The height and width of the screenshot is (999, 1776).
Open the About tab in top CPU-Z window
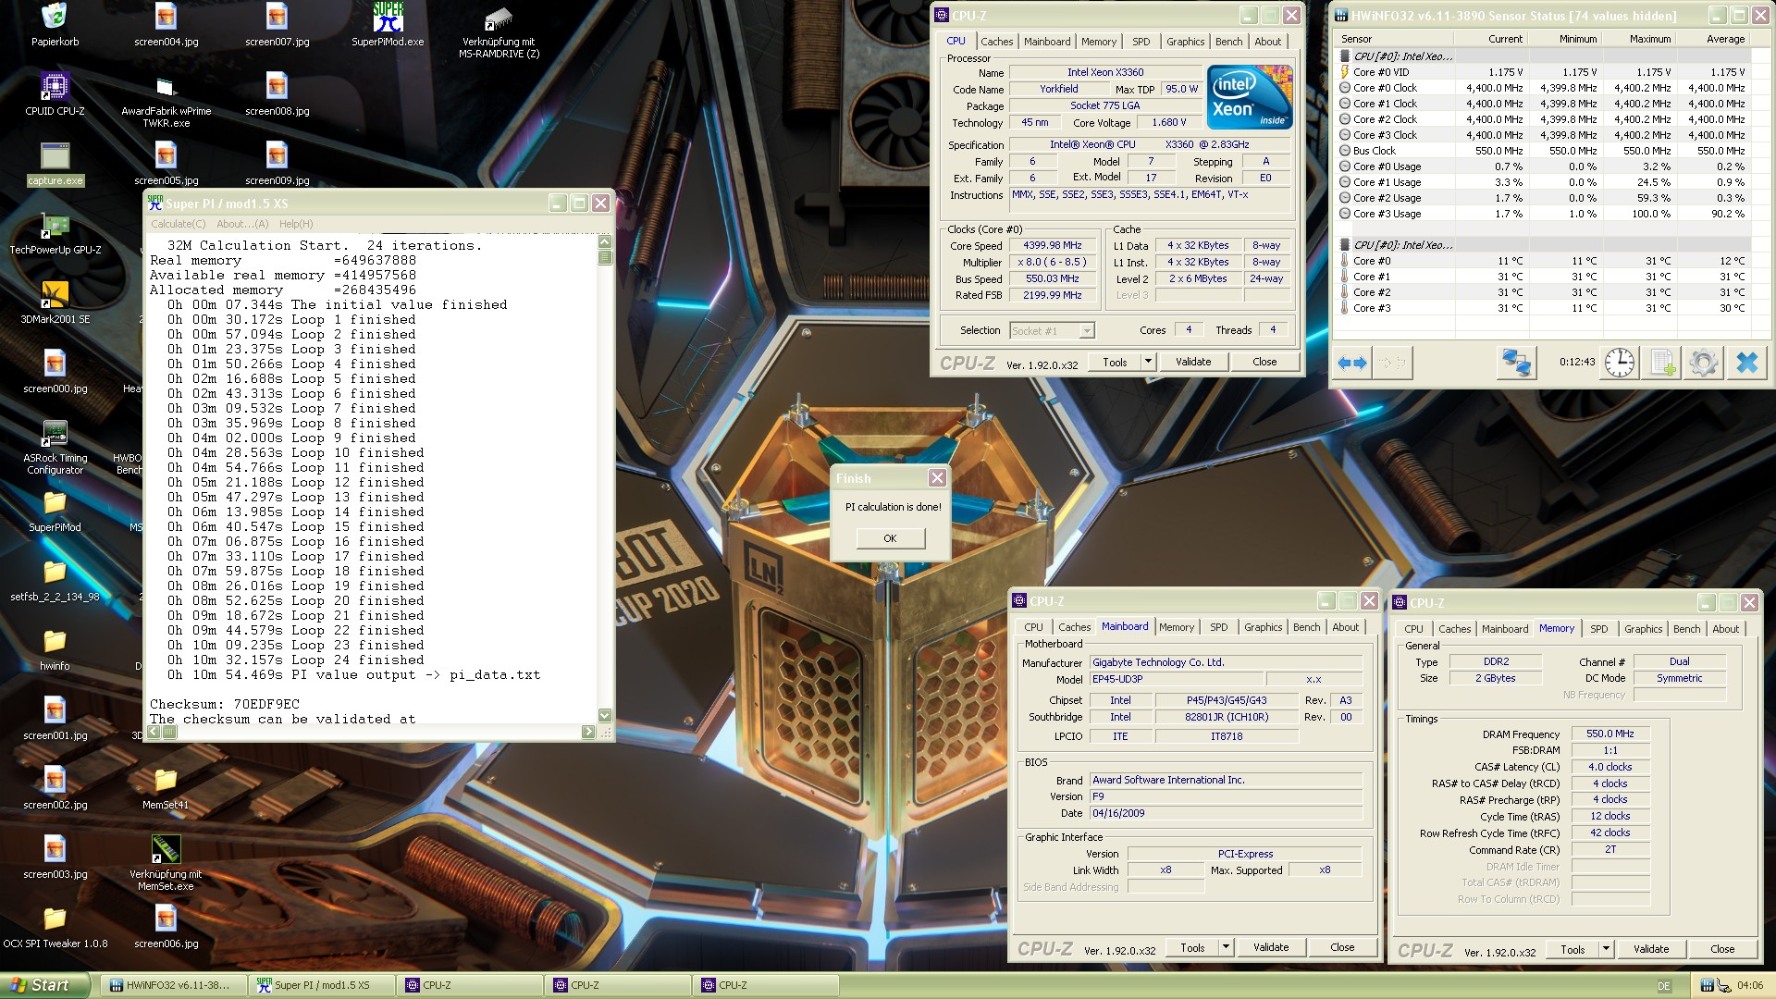coord(1268,42)
